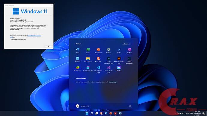Launch Brave Beta browser
This screenshot has height=116, width=207.
click(x=98, y=59)
